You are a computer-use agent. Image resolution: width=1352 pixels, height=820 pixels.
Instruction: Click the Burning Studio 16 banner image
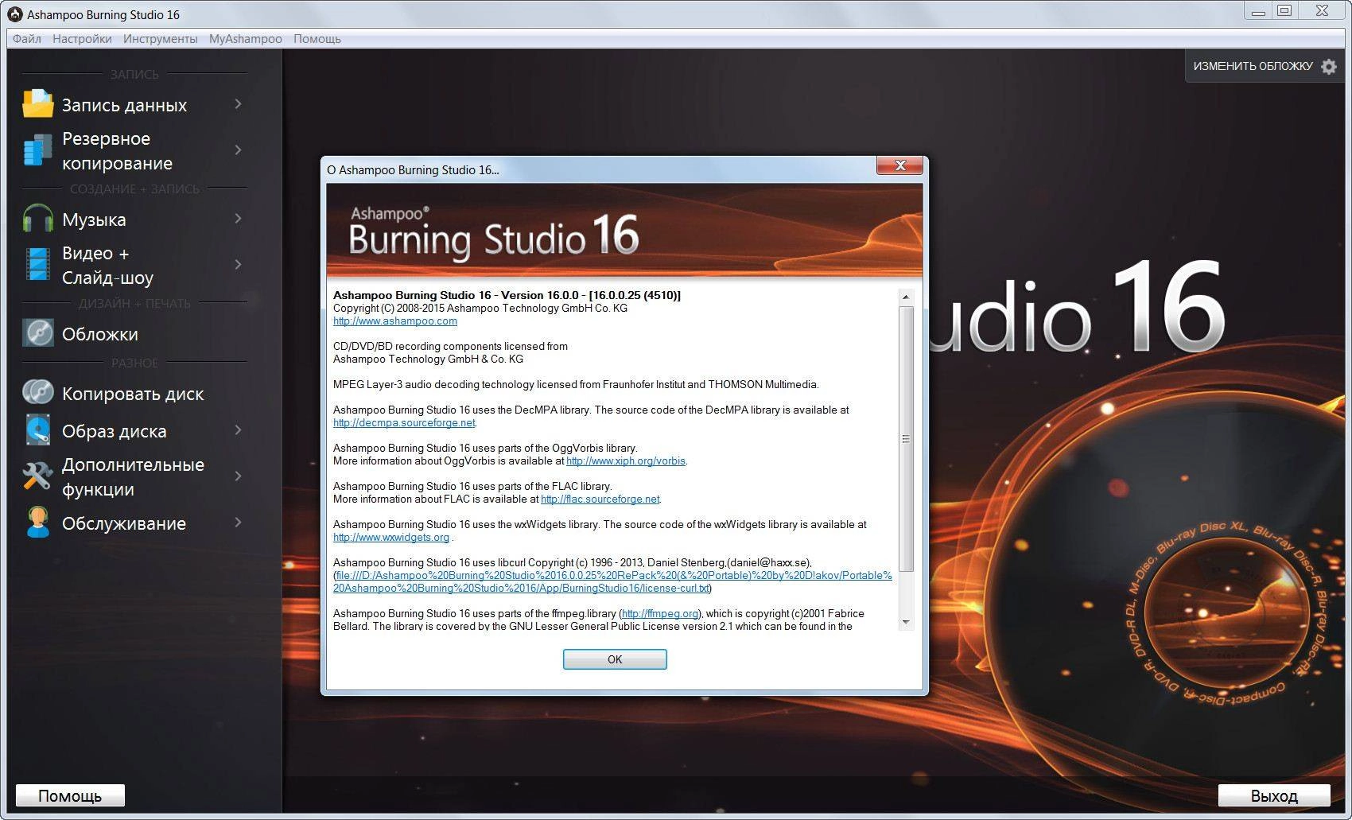pos(624,231)
